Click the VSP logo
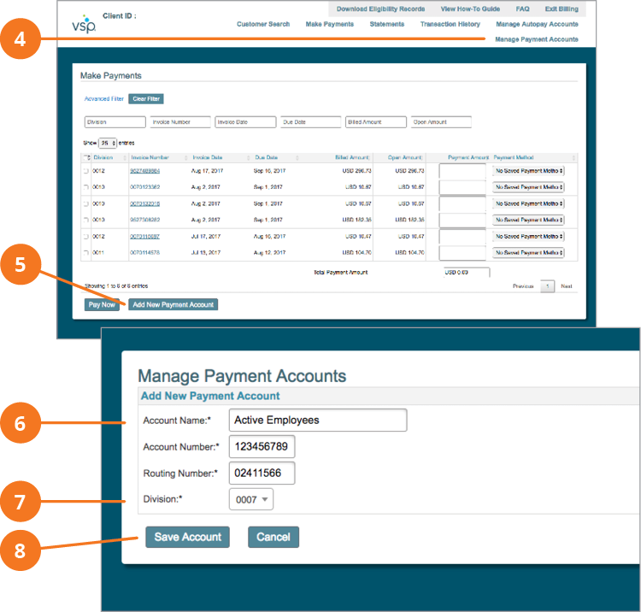The height and width of the screenshot is (612, 641). point(84,26)
